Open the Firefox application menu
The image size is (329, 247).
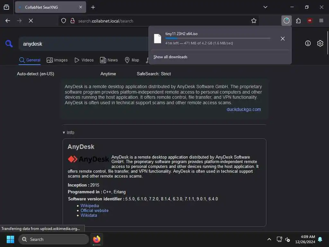(x=321, y=21)
